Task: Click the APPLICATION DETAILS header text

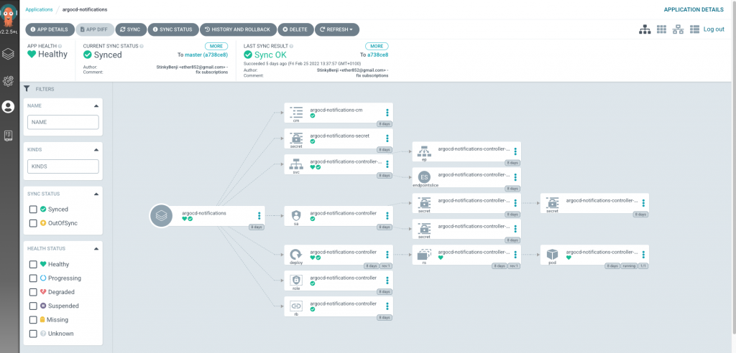Action: tap(694, 9)
